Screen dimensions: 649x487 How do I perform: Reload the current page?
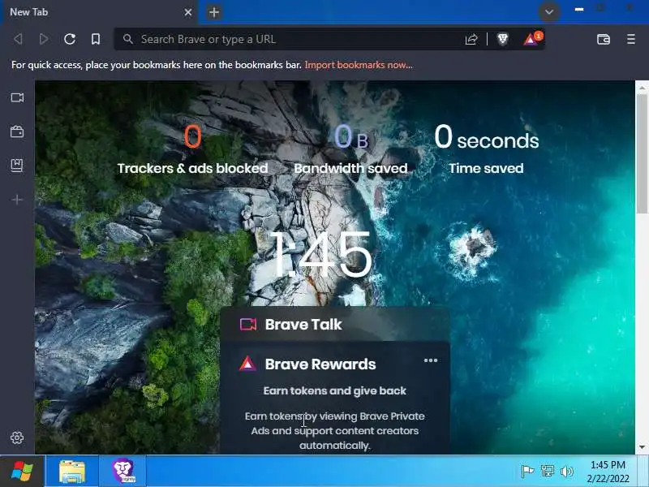[70, 39]
